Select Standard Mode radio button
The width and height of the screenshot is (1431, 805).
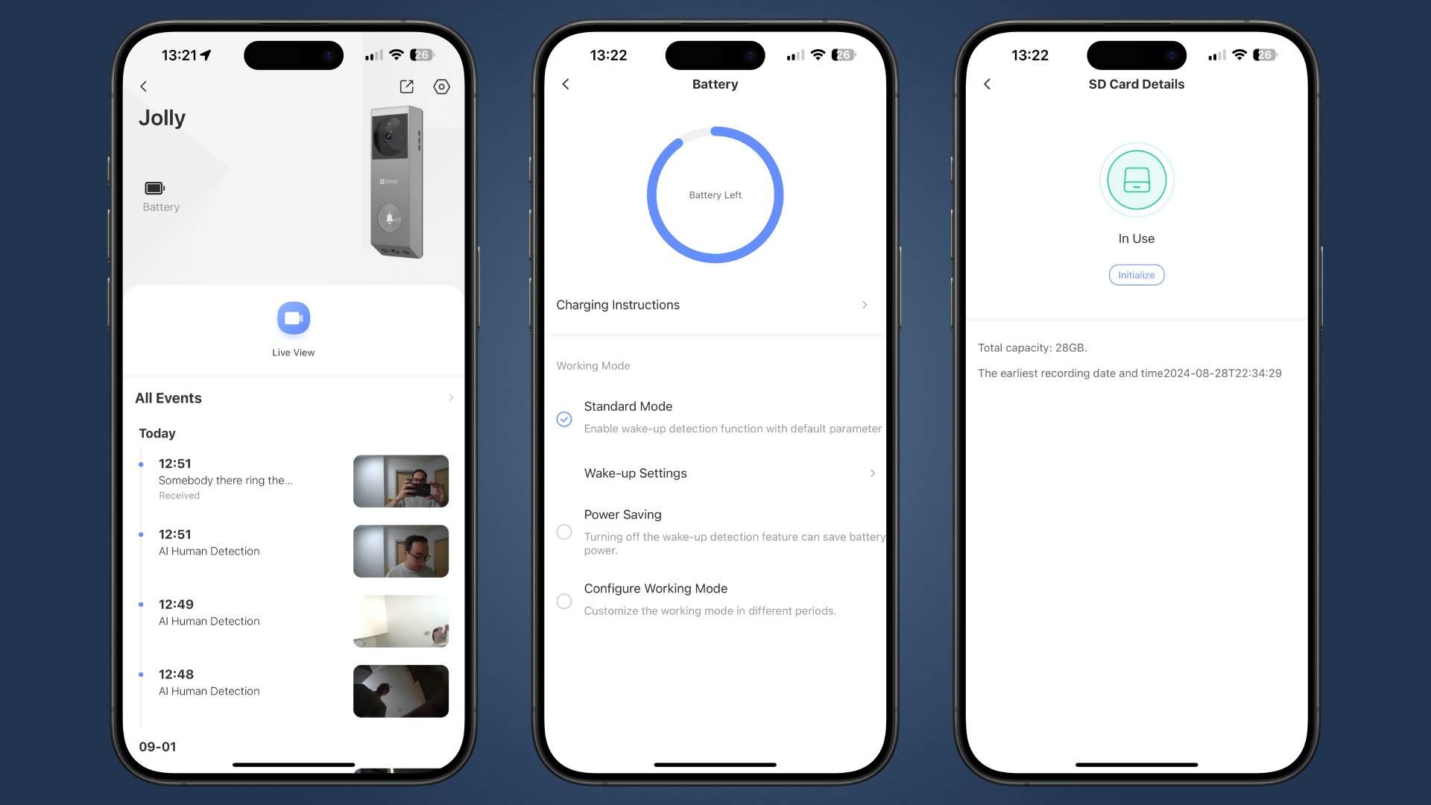pos(564,417)
